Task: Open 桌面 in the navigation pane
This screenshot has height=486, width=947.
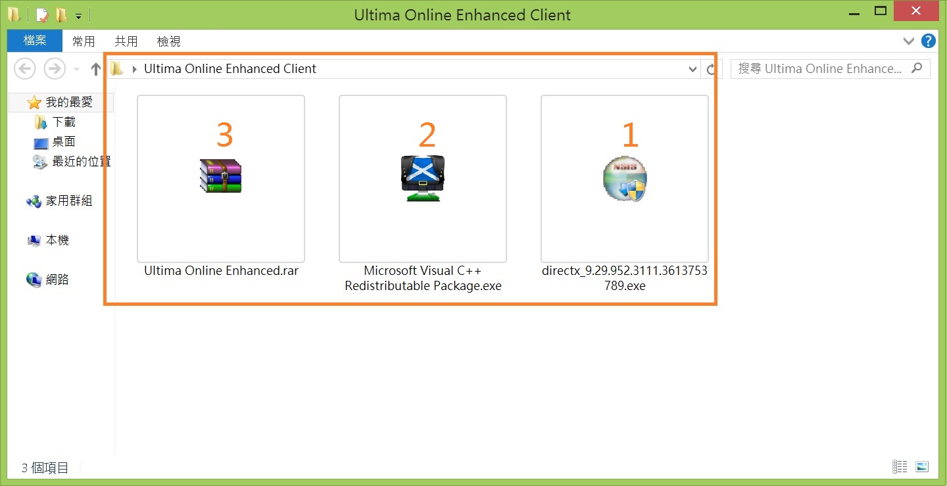Action: pyautogui.click(x=64, y=141)
